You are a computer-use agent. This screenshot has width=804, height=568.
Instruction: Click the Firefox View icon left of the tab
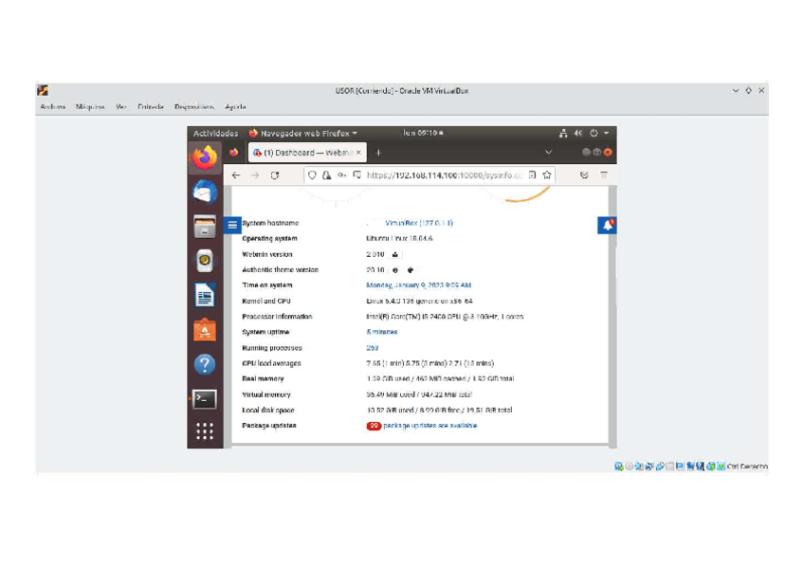(234, 153)
